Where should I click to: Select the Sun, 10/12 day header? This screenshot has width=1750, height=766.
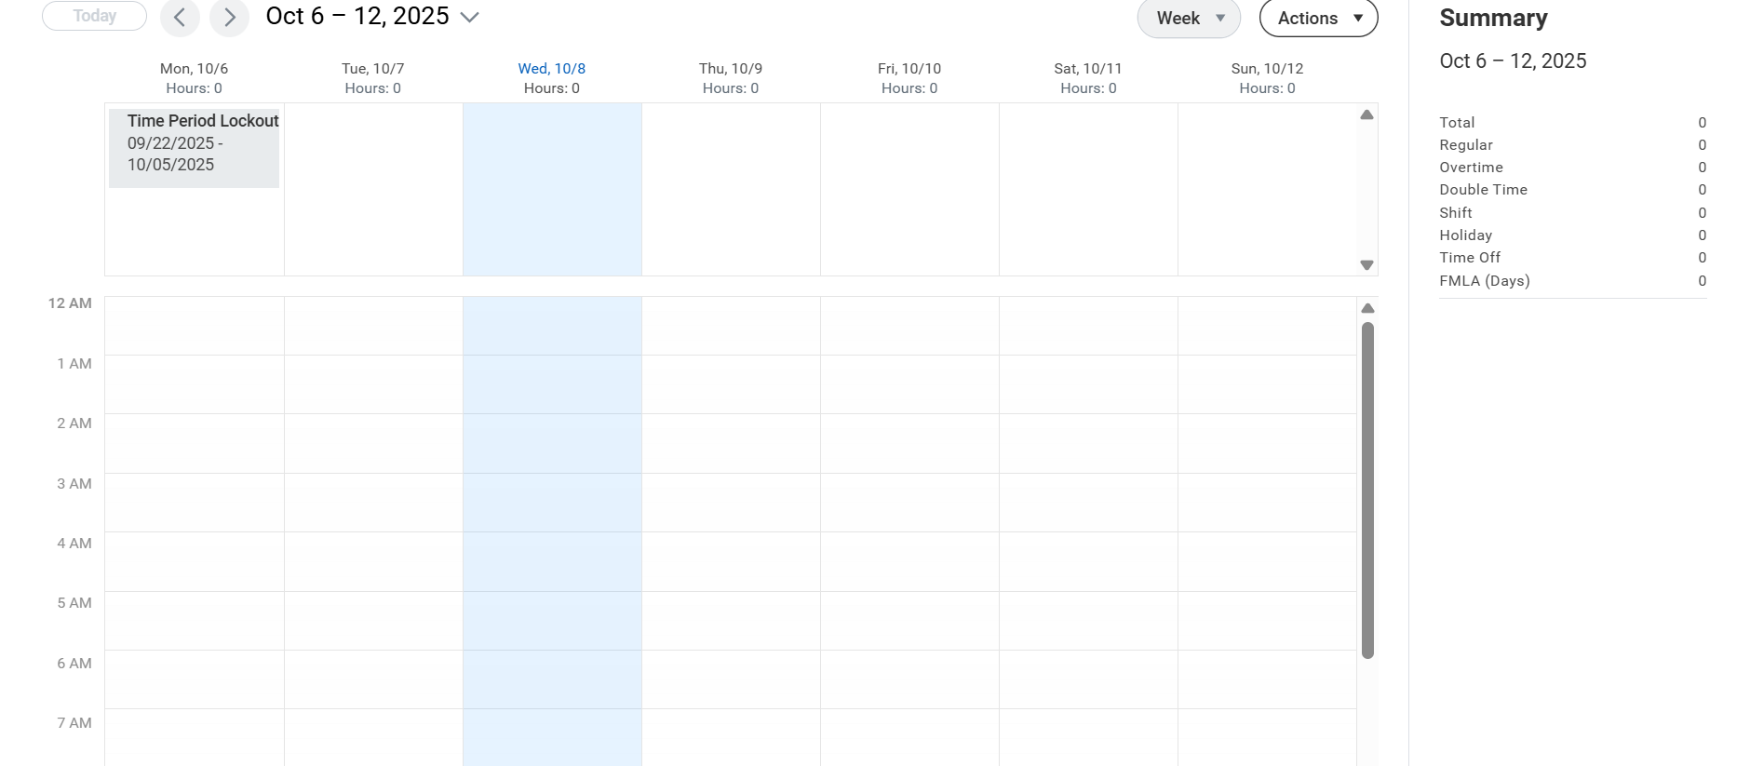click(x=1267, y=69)
